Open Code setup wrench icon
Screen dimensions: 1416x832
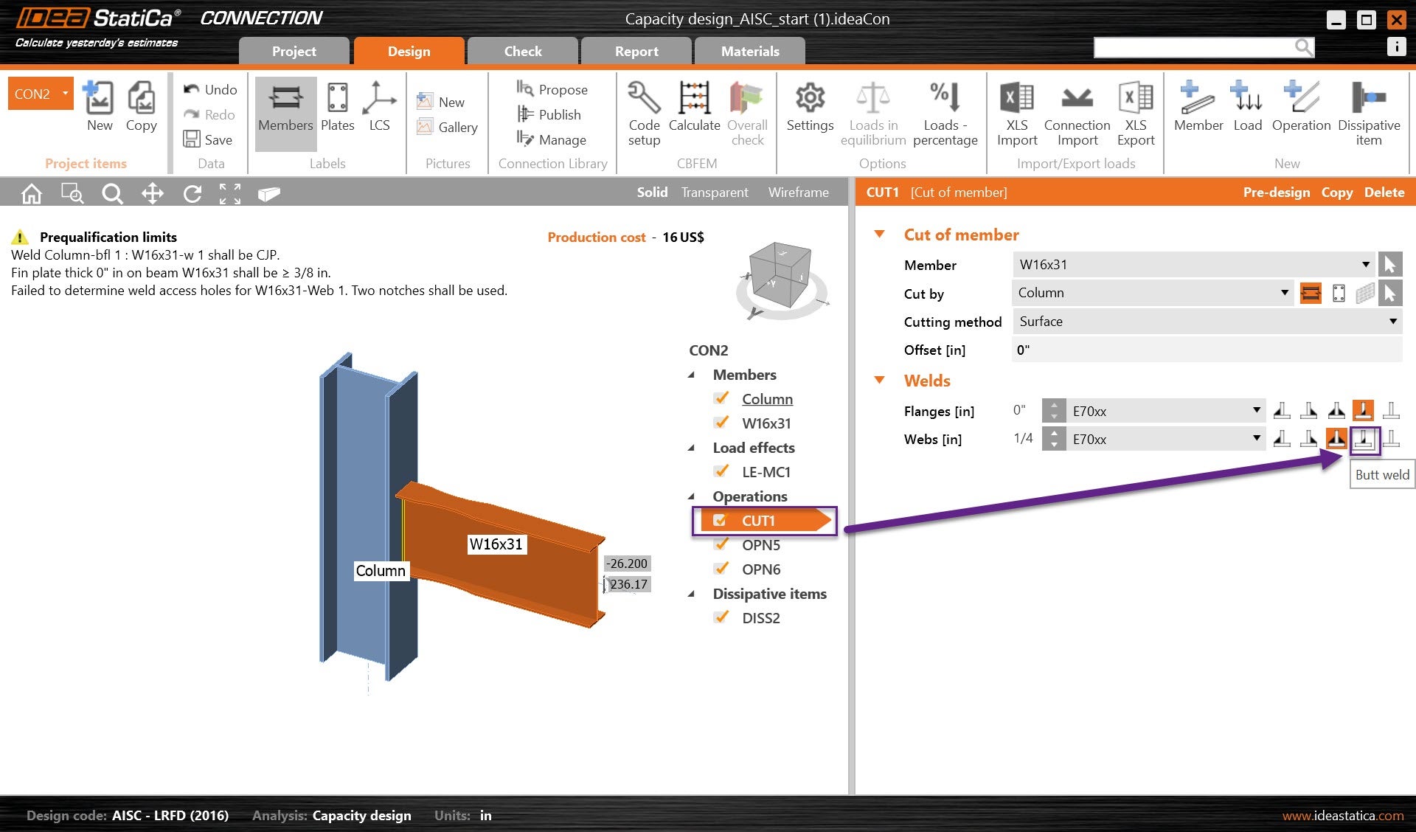(x=644, y=99)
